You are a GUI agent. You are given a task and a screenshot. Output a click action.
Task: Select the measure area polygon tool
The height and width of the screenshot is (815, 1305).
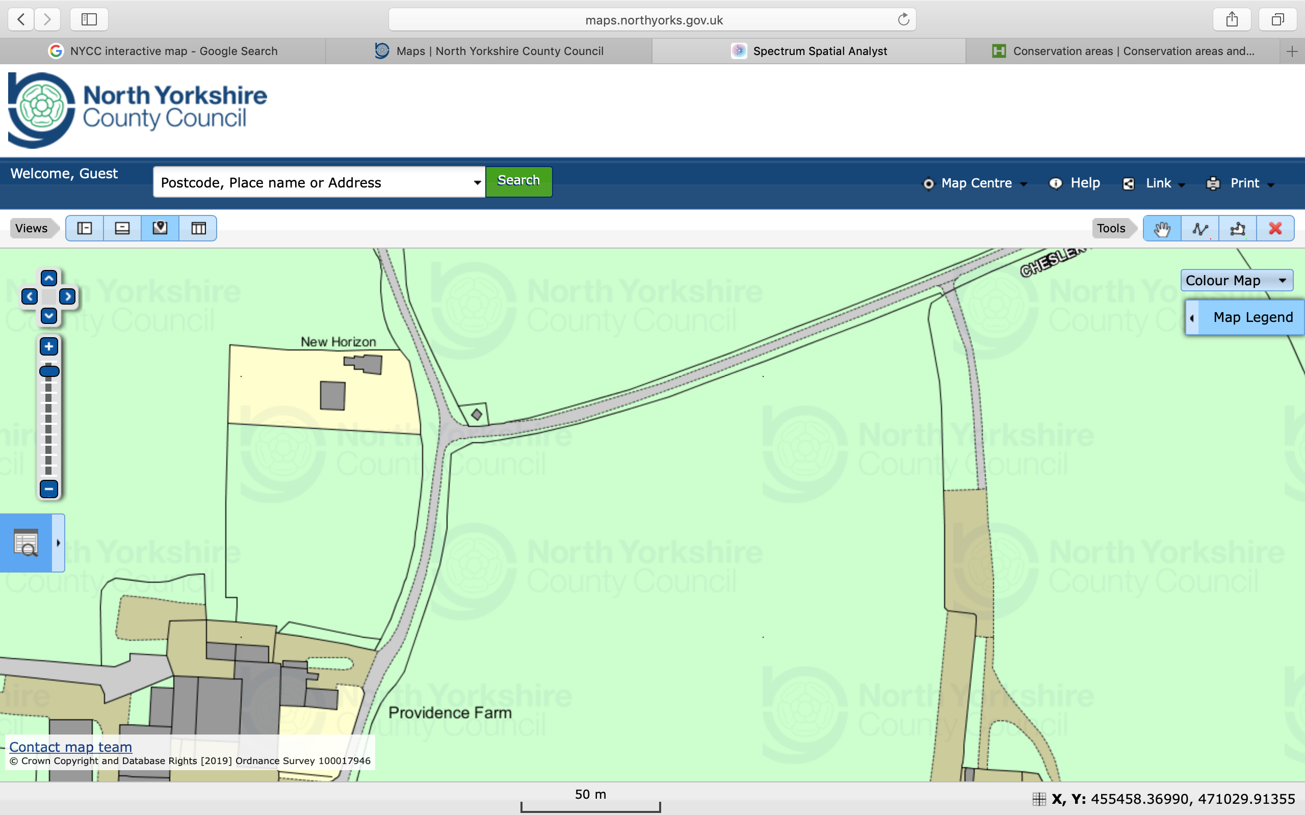pos(1238,229)
